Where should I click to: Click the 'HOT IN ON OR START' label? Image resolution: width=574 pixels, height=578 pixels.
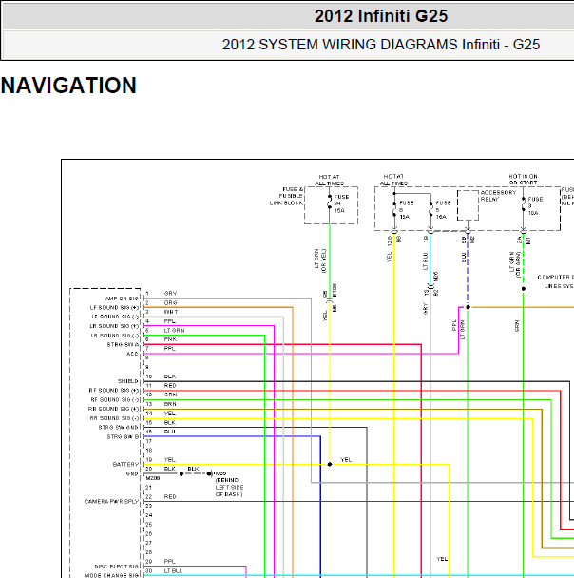523,180
